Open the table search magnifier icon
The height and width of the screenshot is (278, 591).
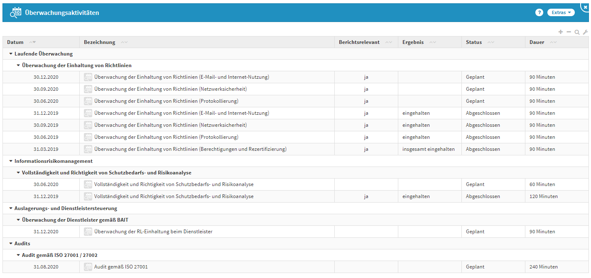tap(577, 32)
